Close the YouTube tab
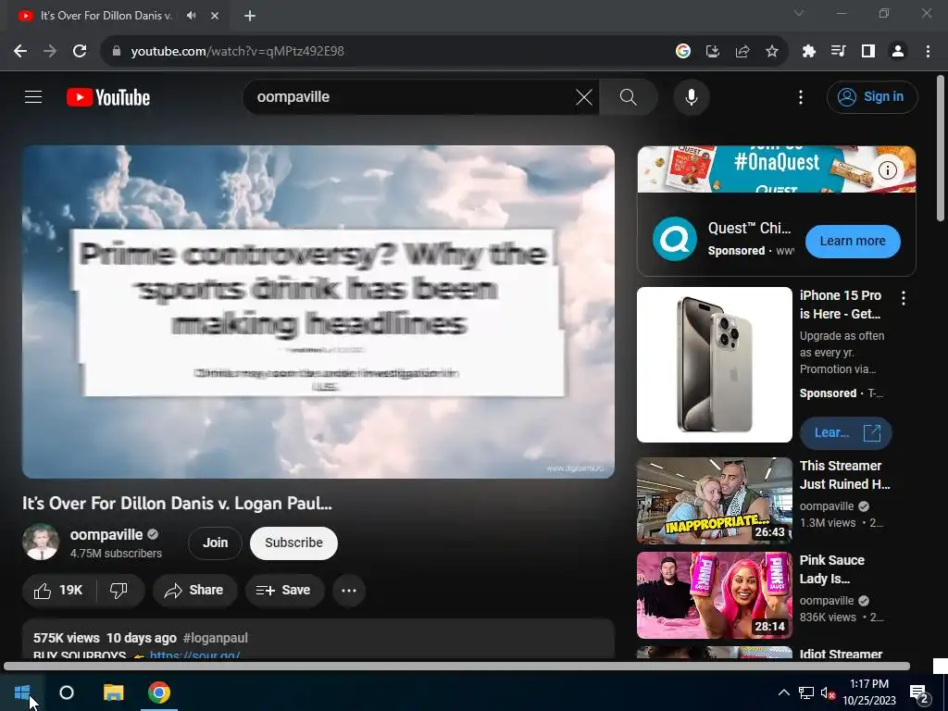The height and width of the screenshot is (711, 948). (x=215, y=16)
